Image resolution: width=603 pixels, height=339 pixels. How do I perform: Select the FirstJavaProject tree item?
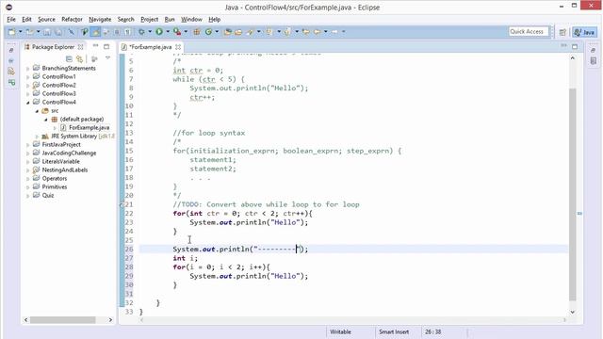pos(61,144)
